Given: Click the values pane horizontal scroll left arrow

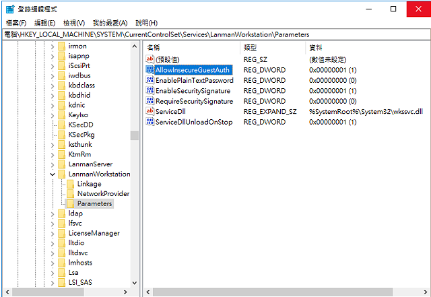Looking at the screenshot, I should pyautogui.click(x=148, y=292).
